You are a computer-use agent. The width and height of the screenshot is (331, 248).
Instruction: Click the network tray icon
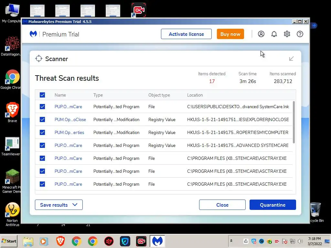(292, 241)
